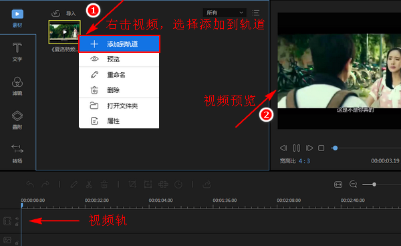This screenshot has height=246, width=401.
Task: Click the clock duration tool
Action: [178, 184]
